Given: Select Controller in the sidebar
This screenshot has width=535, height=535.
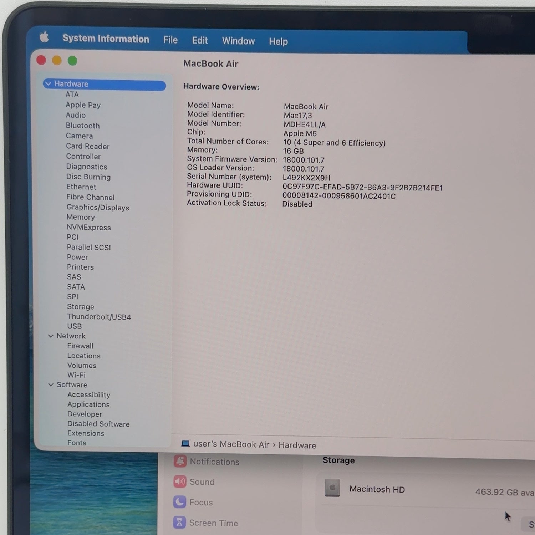Looking at the screenshot, I should point(83,157).
